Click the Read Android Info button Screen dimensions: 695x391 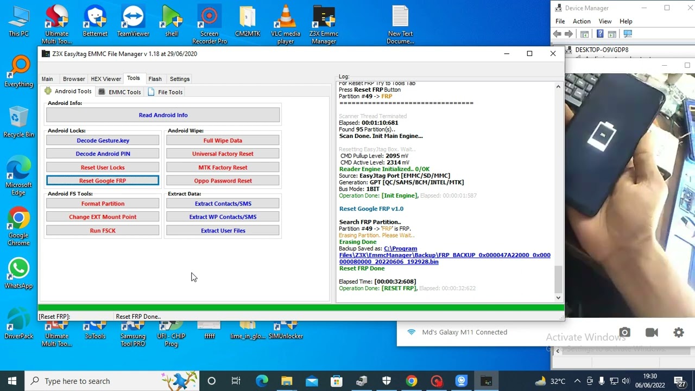coord(163,115)
